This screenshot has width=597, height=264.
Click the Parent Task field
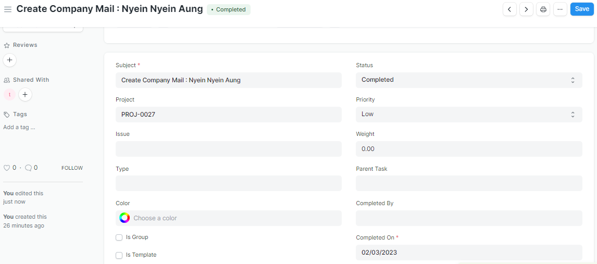click(x=469, y=183)
